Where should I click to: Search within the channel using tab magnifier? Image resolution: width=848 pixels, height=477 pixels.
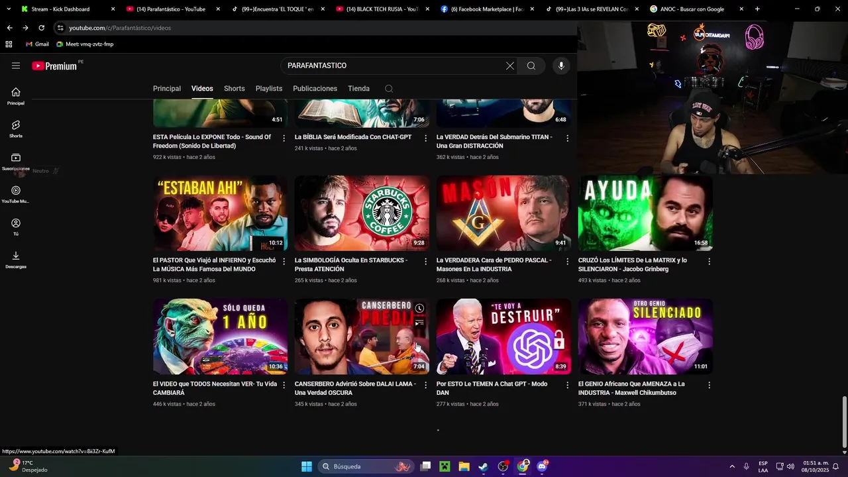pos(389,89)
